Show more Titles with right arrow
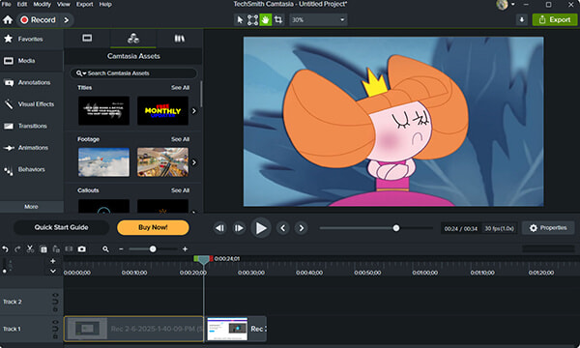The height and width of the screenshot is (348, 580). [194, 110]
